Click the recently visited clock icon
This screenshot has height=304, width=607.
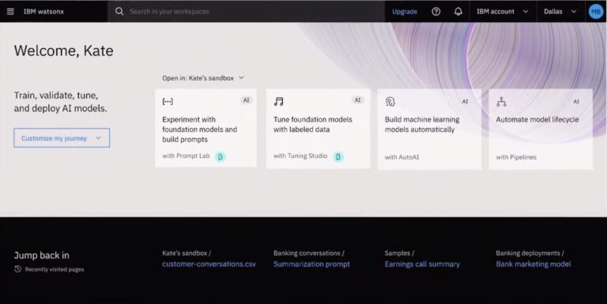point(18,269)
